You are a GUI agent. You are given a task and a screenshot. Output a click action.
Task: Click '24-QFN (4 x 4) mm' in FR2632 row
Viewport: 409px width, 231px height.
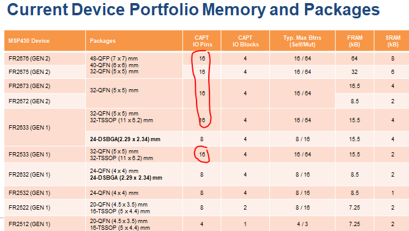114,171
